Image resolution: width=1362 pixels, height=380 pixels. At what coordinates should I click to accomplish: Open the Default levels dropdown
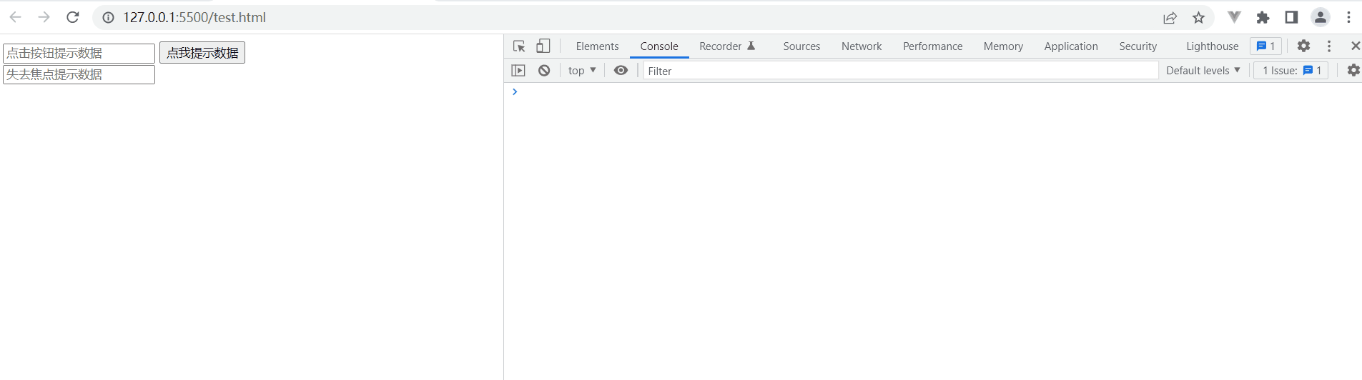(x=1203, y=71)
